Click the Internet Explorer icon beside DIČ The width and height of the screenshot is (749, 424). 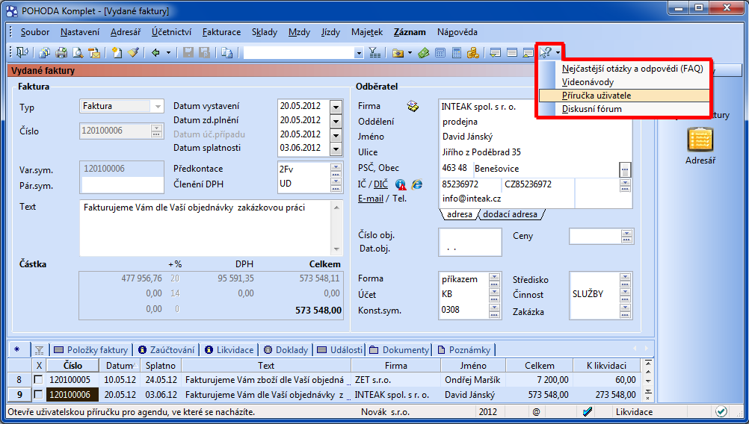click(x=417, y=184)
